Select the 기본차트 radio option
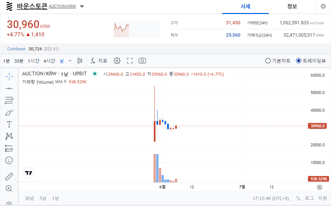The height and width of the screenshot is (206, 331). 278,61
